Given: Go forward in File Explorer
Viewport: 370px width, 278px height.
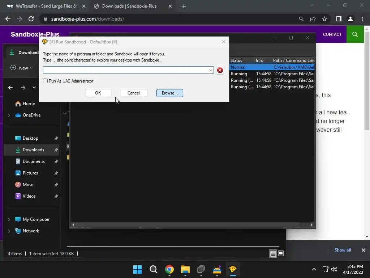Looking at the screenshot, I should point(23,88).
